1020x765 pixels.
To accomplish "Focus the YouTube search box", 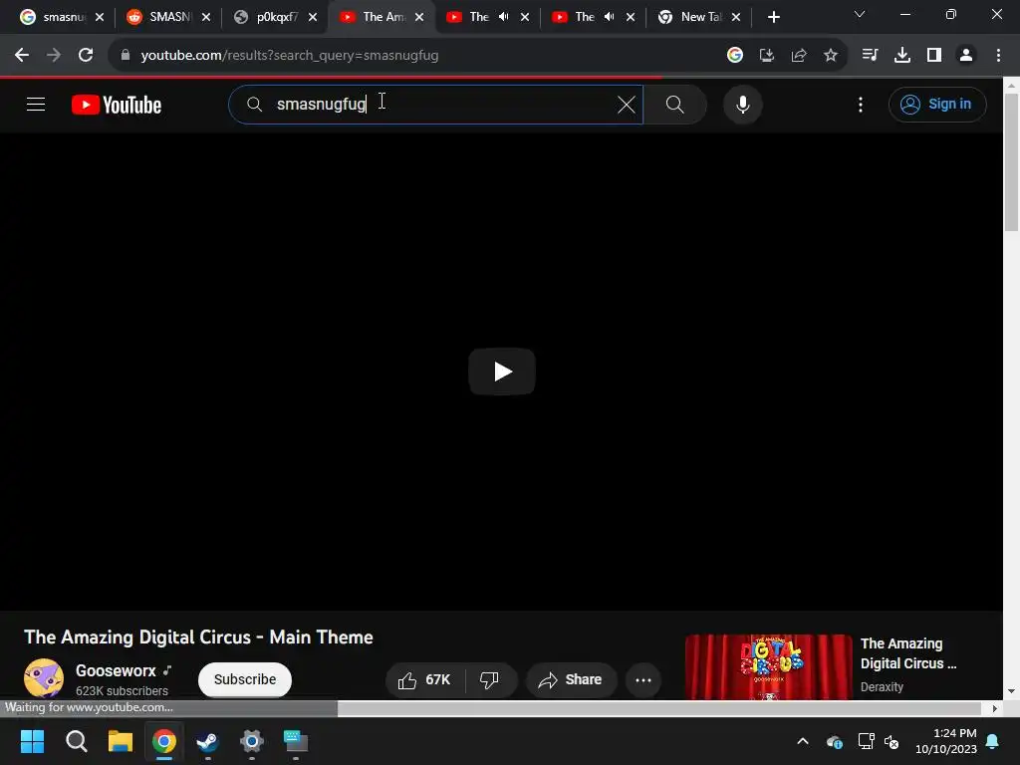I will [x=436, y=104].
